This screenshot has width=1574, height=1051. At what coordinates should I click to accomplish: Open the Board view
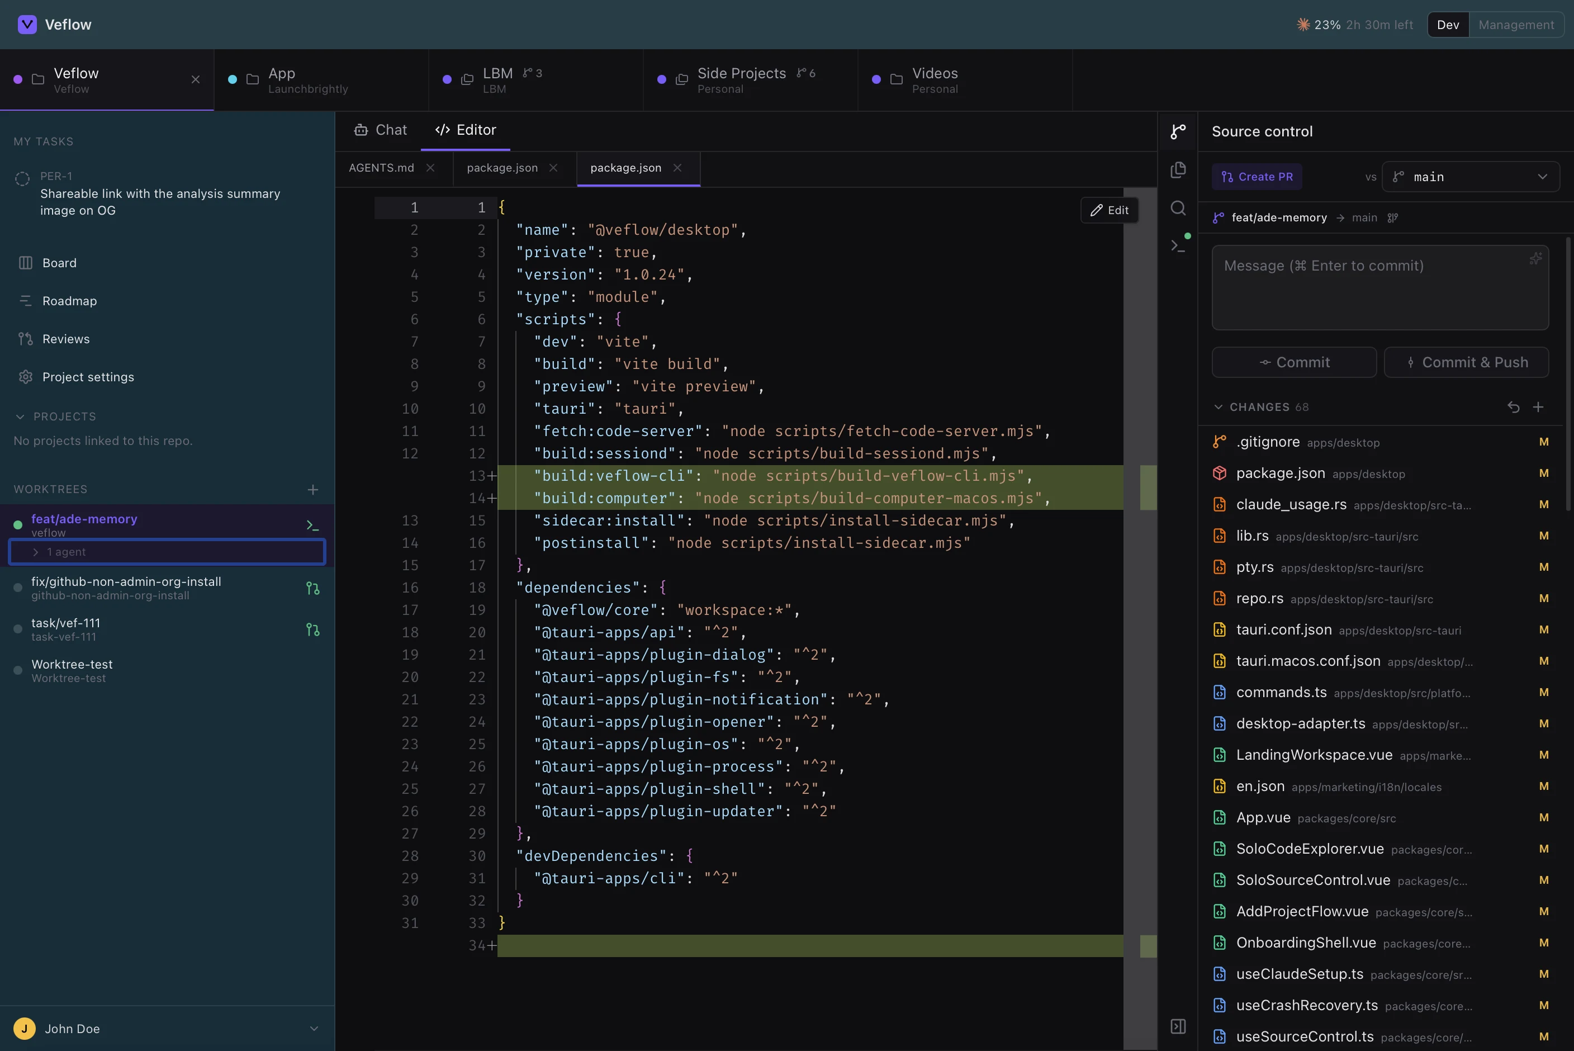pyautogui.click(x=167, y=263)
